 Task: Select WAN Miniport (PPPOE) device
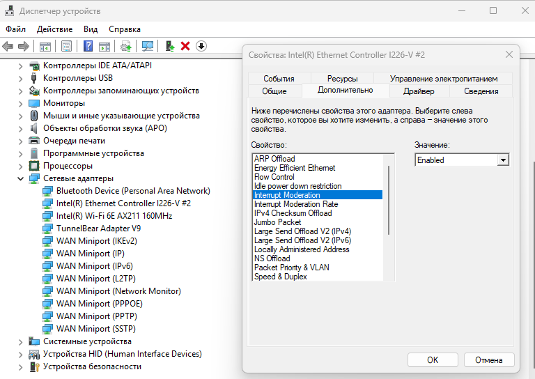pos(100,304)
